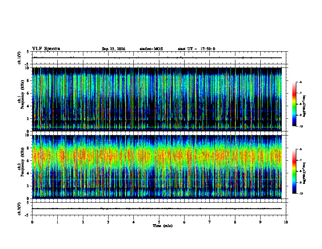The image size is (322, 249).
Task: Select the start UT 17:50:0 text
Action: pos(196,49)
